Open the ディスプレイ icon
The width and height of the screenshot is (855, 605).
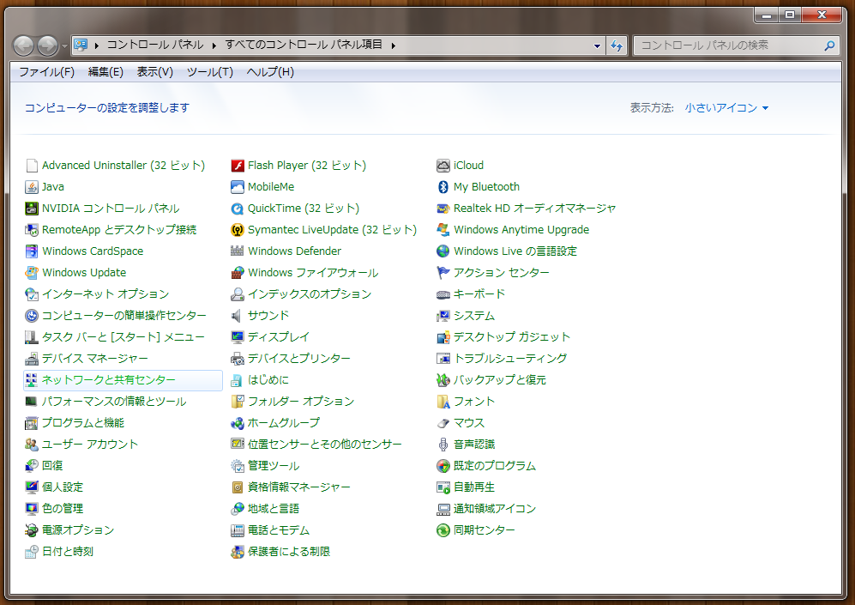238,337
